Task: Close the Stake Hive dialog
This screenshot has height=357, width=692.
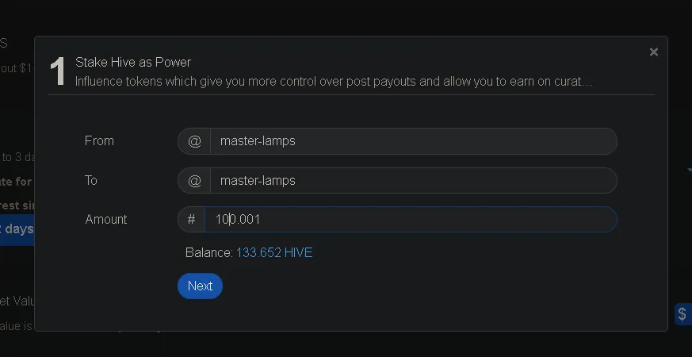Action: coord(653,52)
